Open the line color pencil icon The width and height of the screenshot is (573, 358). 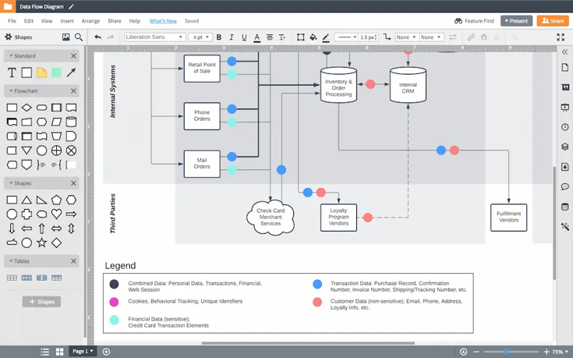[326, 37]
